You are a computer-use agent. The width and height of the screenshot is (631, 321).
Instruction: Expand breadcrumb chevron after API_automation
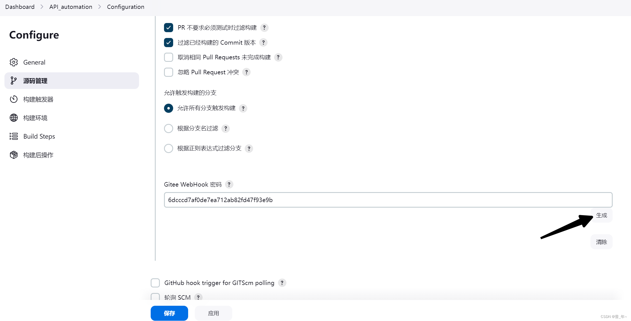click(100, 7)
